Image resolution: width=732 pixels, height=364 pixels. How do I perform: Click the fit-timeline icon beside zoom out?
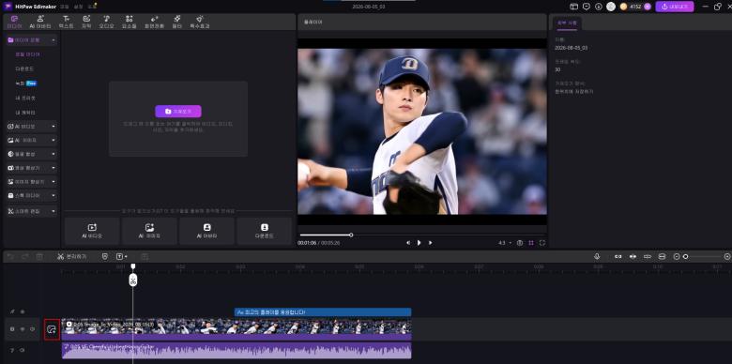tap(662, 257)
